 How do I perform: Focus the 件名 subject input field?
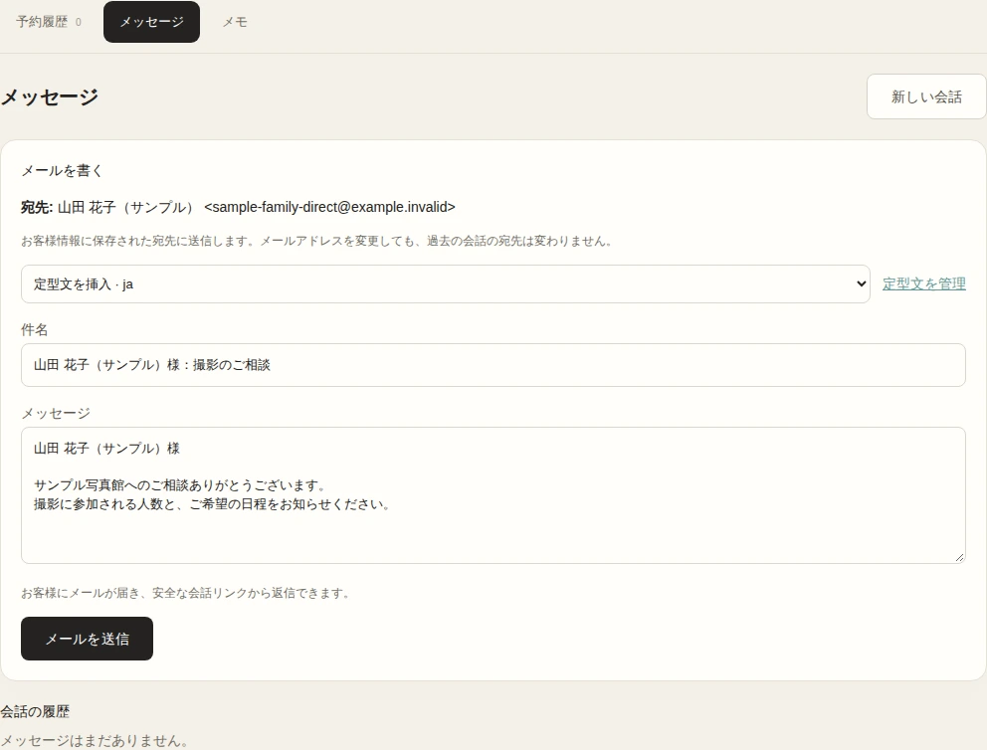click(493, 365)
